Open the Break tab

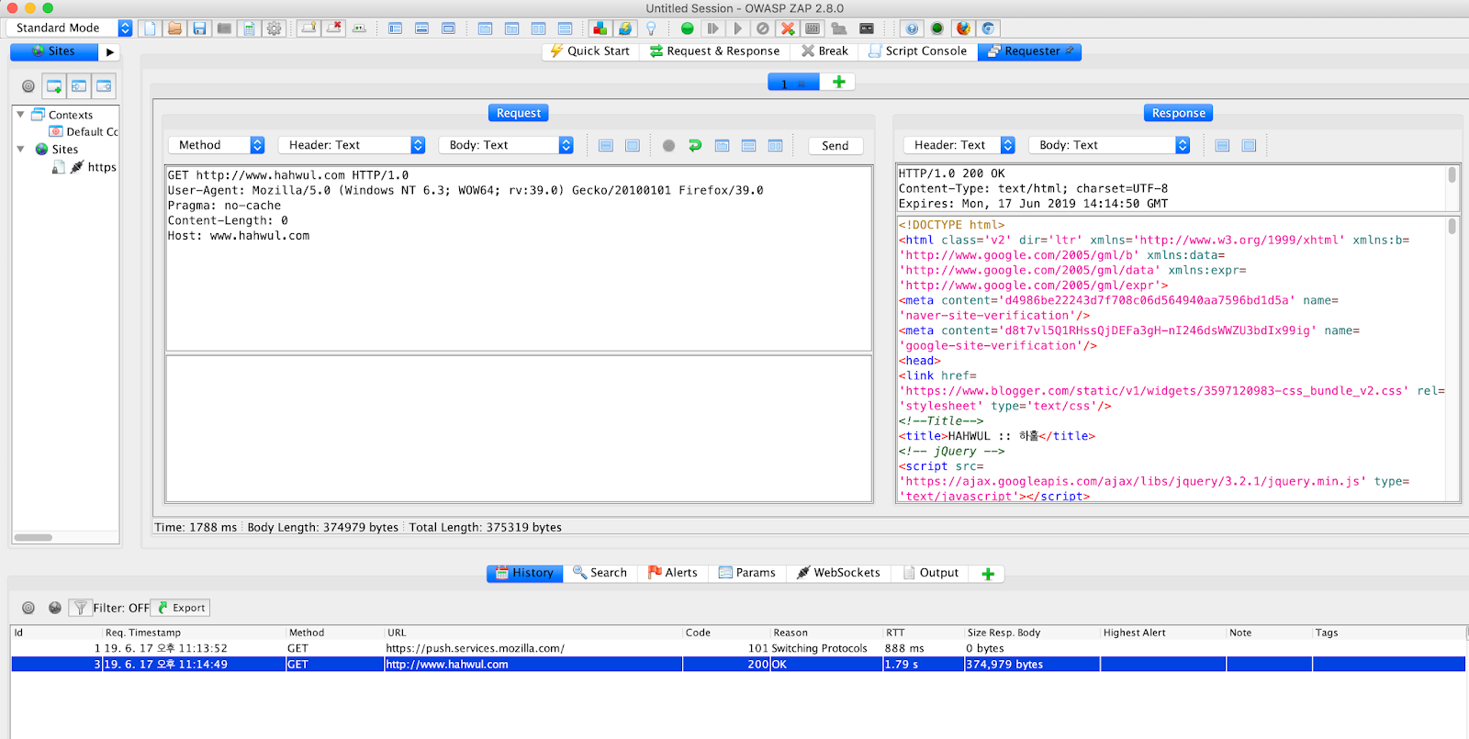pos(824,51)
